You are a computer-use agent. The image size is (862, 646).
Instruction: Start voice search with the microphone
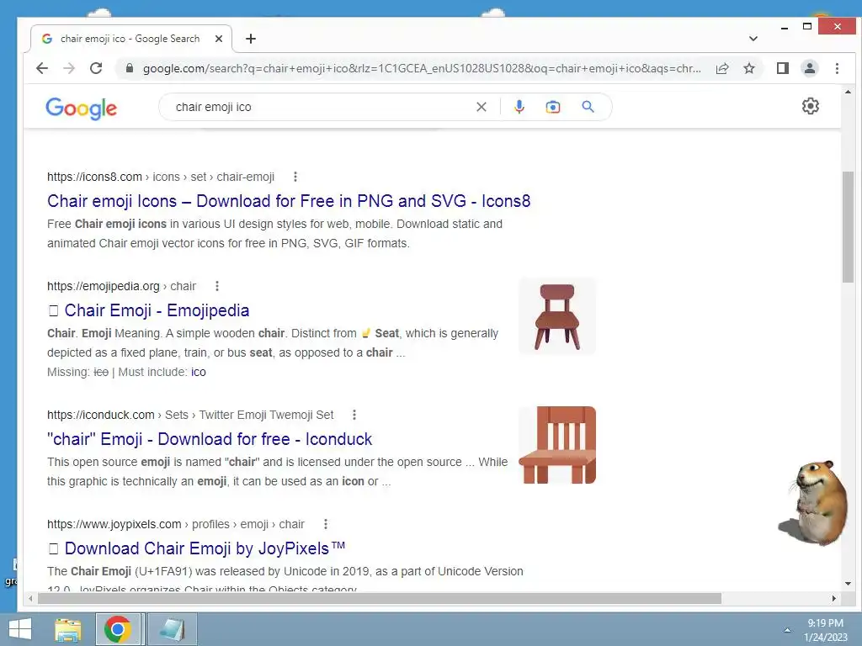(x=519, y=107)
